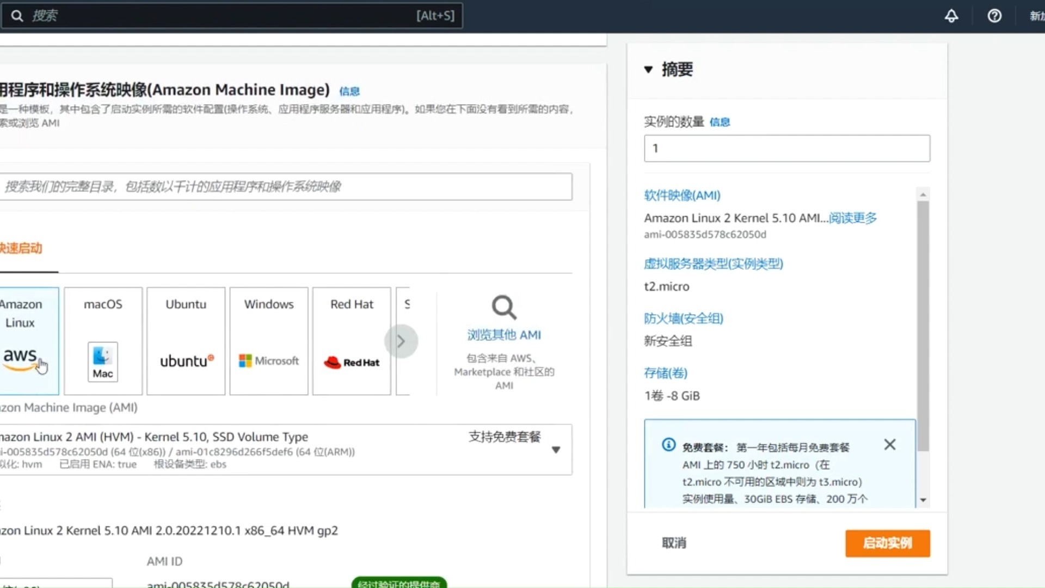Viewport: 1045px width, 588px height.
Task: Open the 阅读更多 link in the summary
Action: (852, 218)
